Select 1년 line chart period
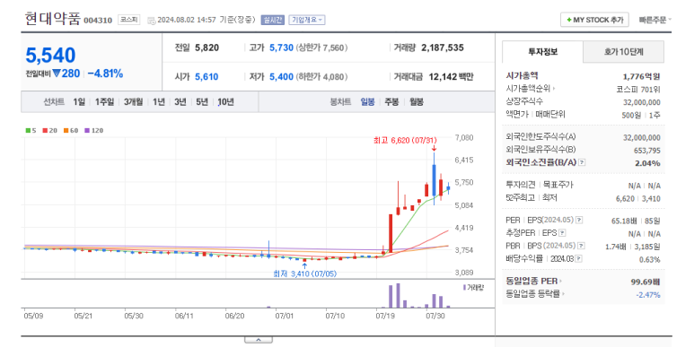Viewport: 694px width, 347px height. 158,102
